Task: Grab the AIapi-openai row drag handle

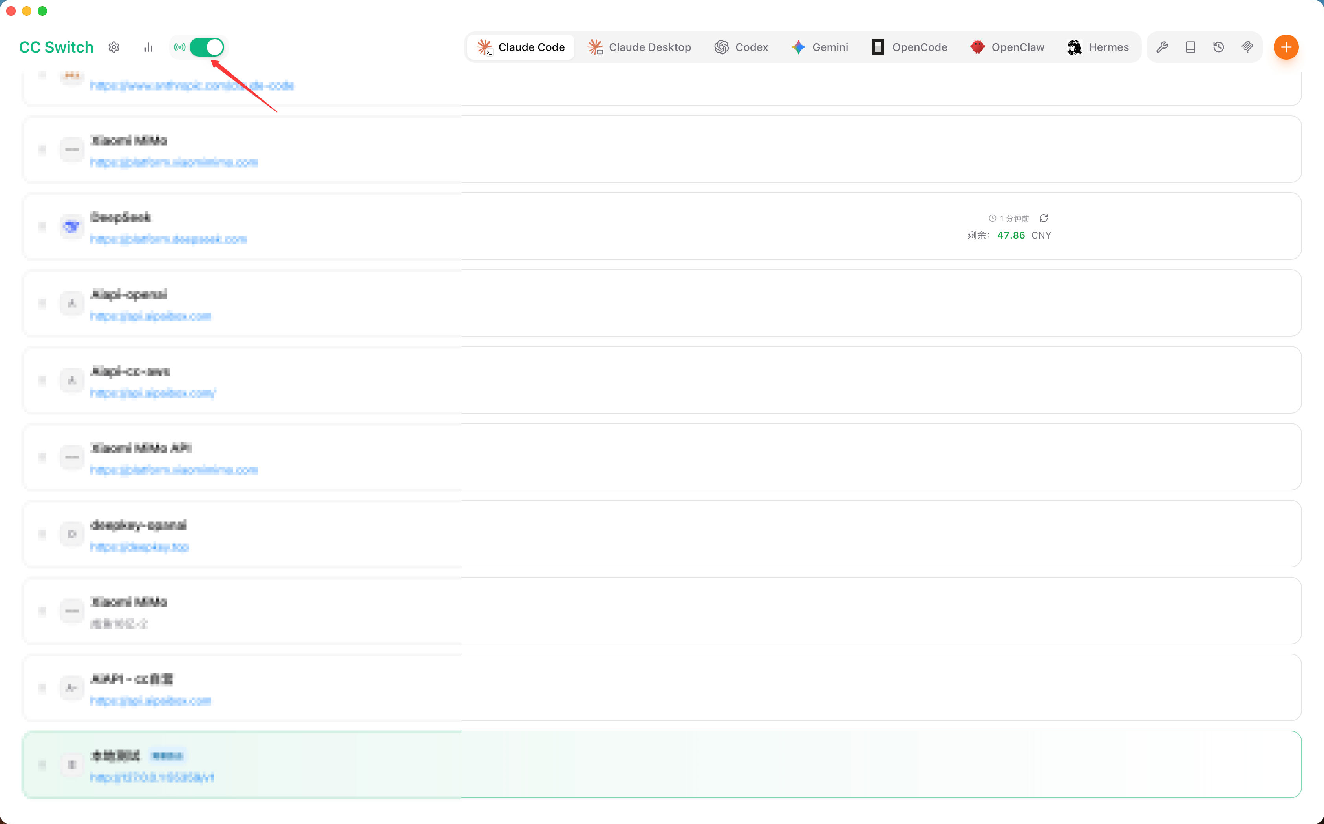Action: pyautogui.click(x=42, y=303)
